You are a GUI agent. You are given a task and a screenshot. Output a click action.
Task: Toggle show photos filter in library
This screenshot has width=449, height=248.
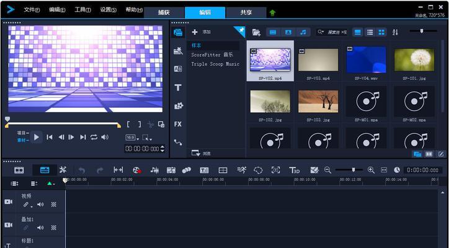click(288, 32)
